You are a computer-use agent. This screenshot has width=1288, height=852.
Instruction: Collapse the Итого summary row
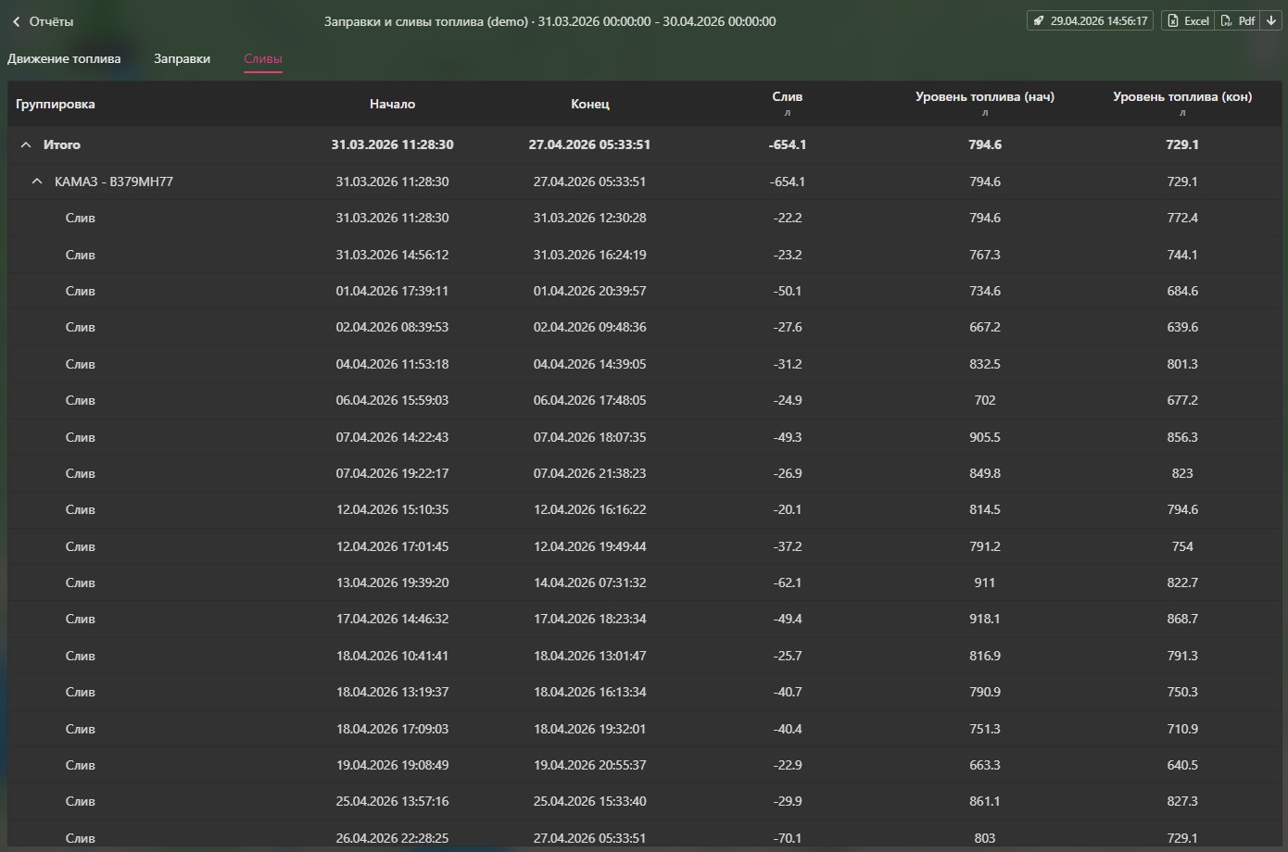[26, 145]
